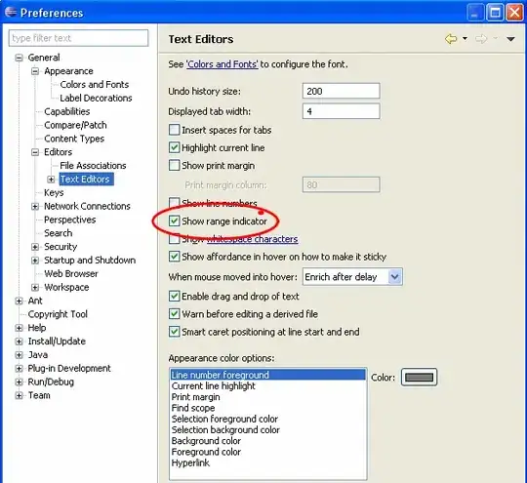Viewport: 527px width, 483px height.
Task: Open Compare/Patch preference page
Action: [x=75, y=125]
